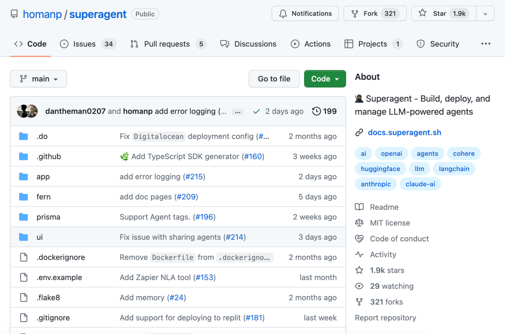505x334 pixels.
Task: Open homanp commit author link in commit bar
Action: click(x=138, y=111)
